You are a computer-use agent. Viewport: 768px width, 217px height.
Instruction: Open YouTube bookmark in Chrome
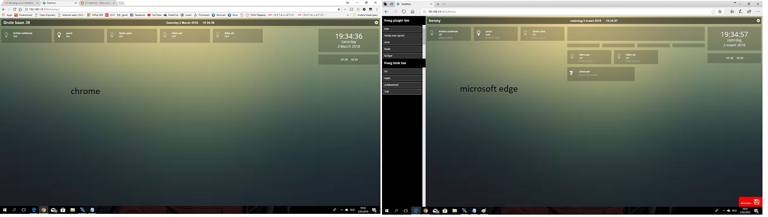155,15
